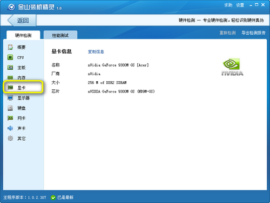Select the 网卡 label in sidebar
This screenshot has height=203, width=270.
(22, 119)
